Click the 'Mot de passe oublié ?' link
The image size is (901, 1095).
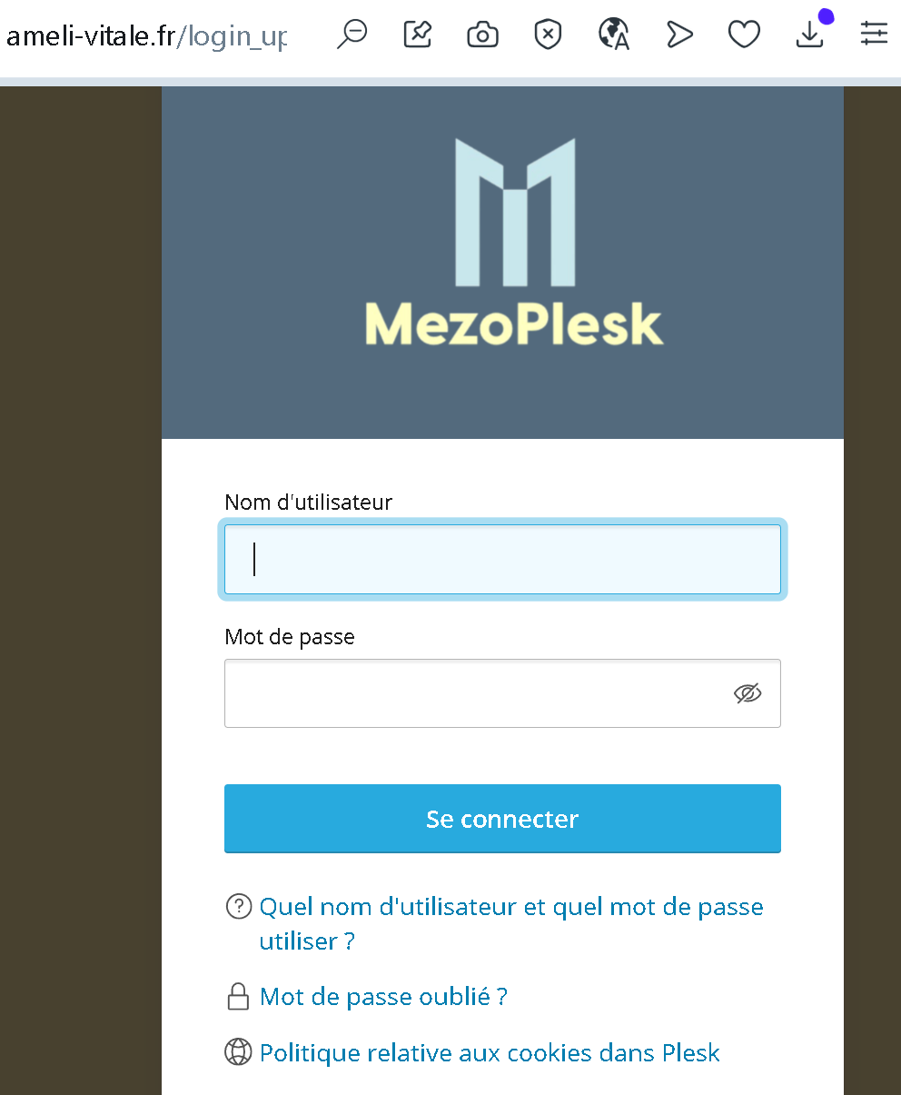pos(383,997)
